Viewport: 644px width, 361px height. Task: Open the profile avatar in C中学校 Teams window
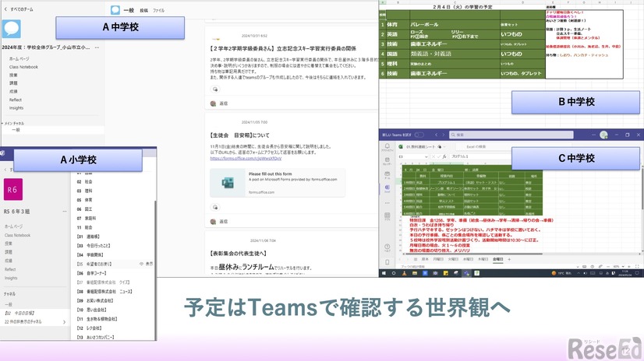pyautogui.click(x=603, y=135)
